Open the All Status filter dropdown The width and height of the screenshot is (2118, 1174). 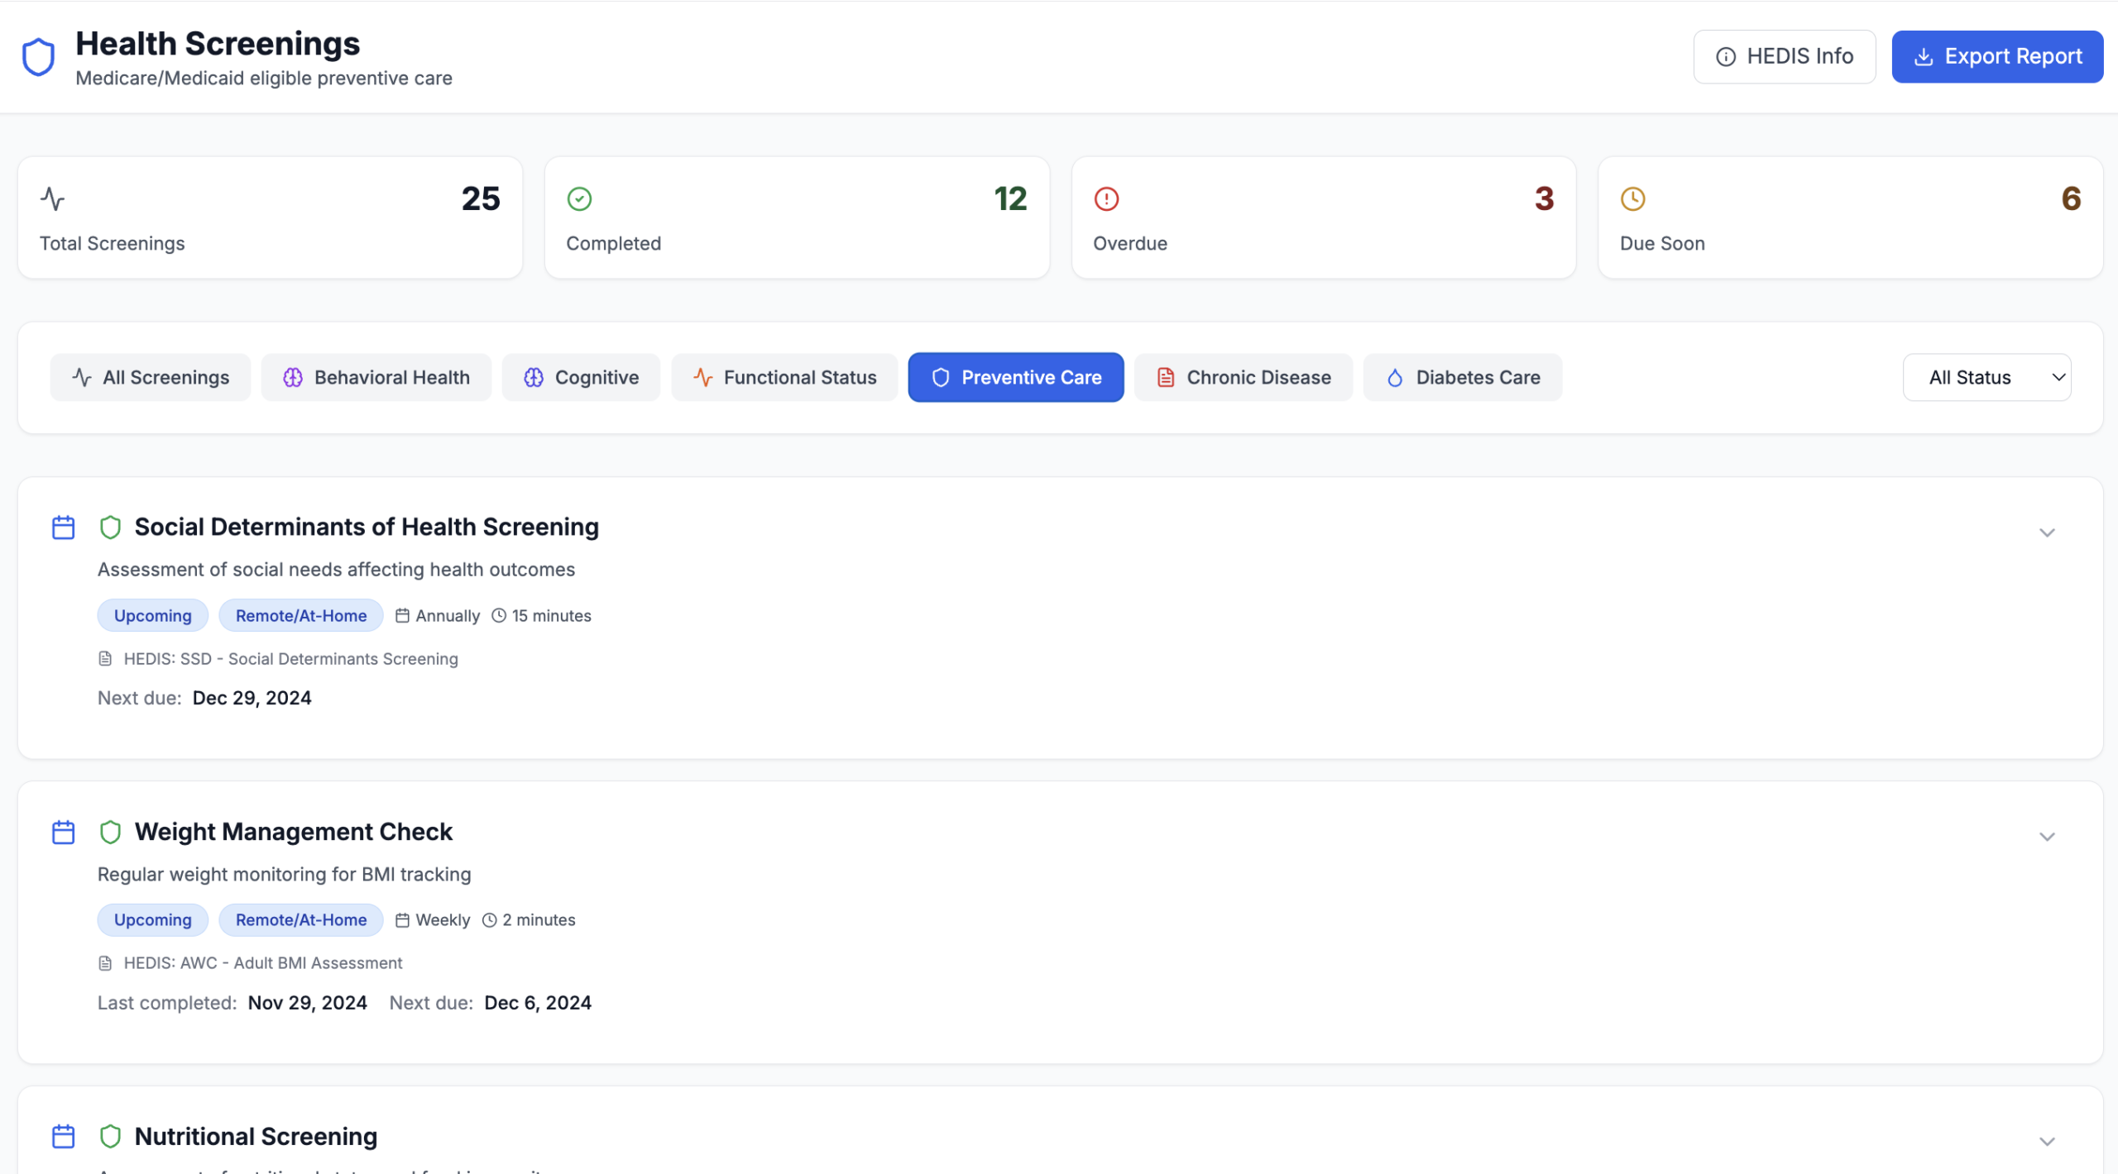(x=1986, y=378)
